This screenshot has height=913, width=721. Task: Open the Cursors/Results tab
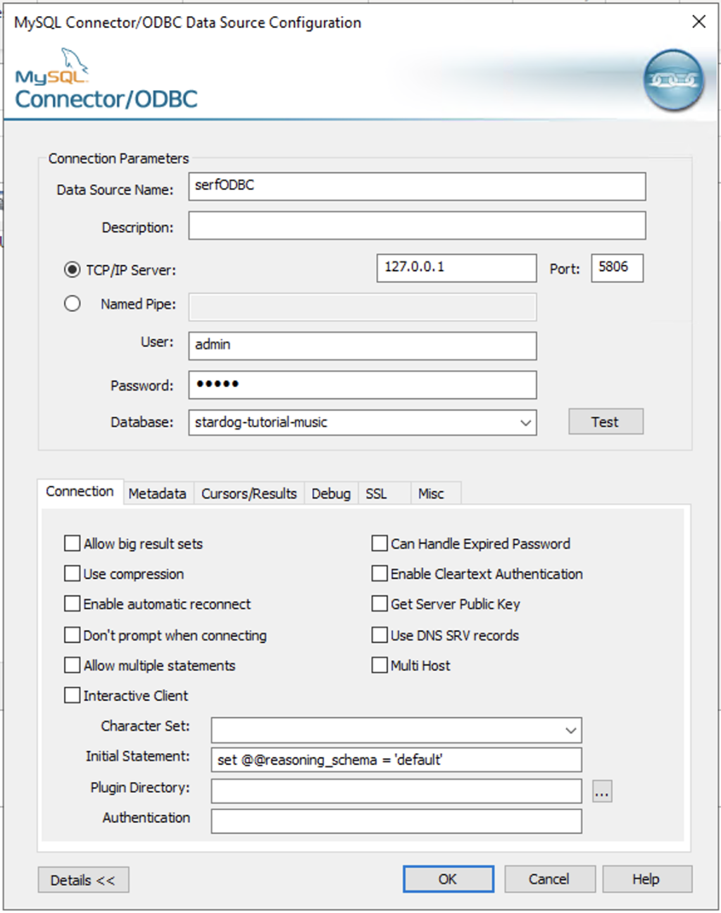(249, 494)
